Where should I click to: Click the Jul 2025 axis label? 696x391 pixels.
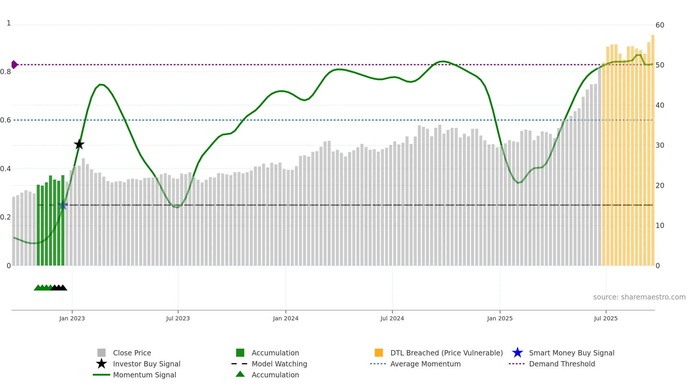(606, 319)
